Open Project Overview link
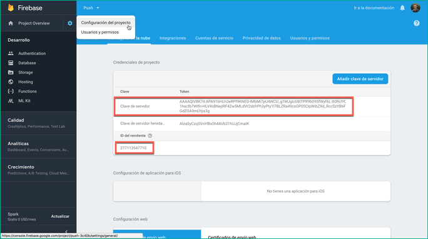 (x=34, y=23)
